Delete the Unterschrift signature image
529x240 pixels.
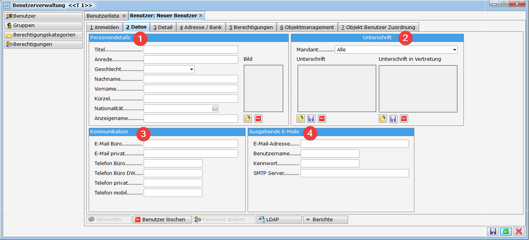click(x=322, y=118)
